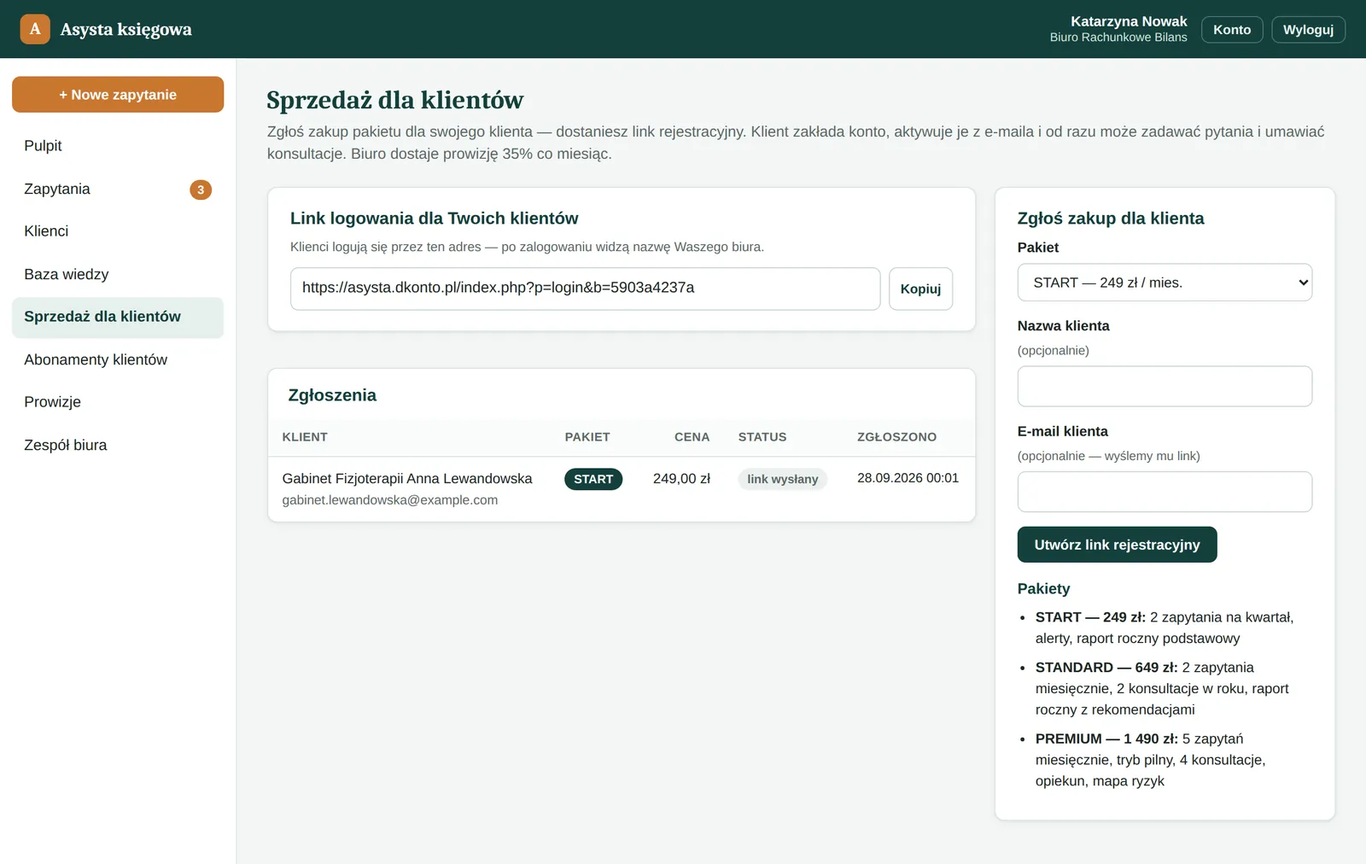This screenshot has height=864, width=1366.
Task: Click the PAKIET column header
Action: click(587, 437)
